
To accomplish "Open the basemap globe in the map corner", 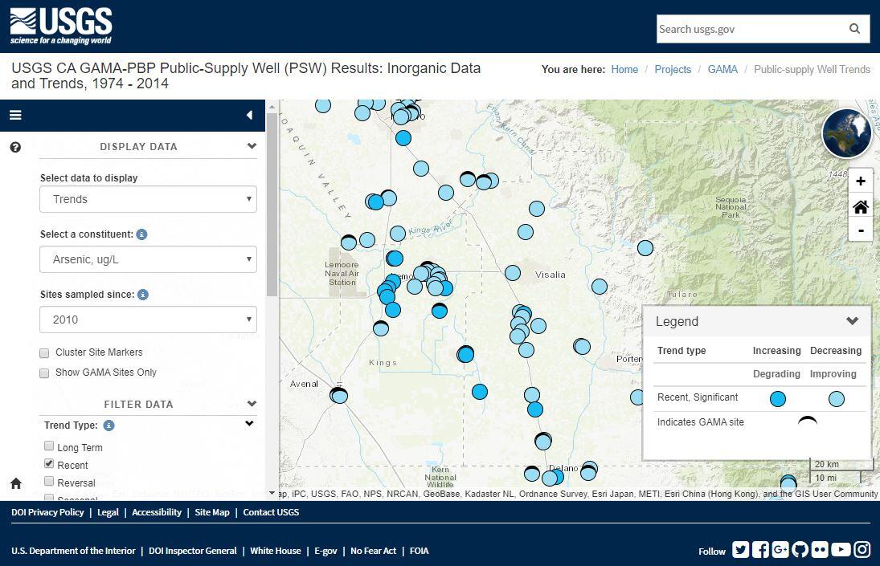I will tap(846, 132).
